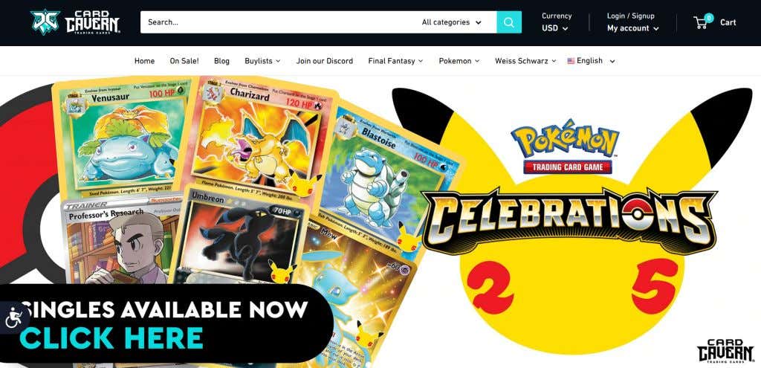The image size is (761, 368).
Task: Click the US flag language icon
Action: tap(571, 61)
